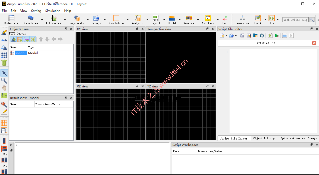Viewport: 319px width, 175px height.
Task: Open the Structures dropdown arrow
Action: pyautogui.click(x=42, y=20)
